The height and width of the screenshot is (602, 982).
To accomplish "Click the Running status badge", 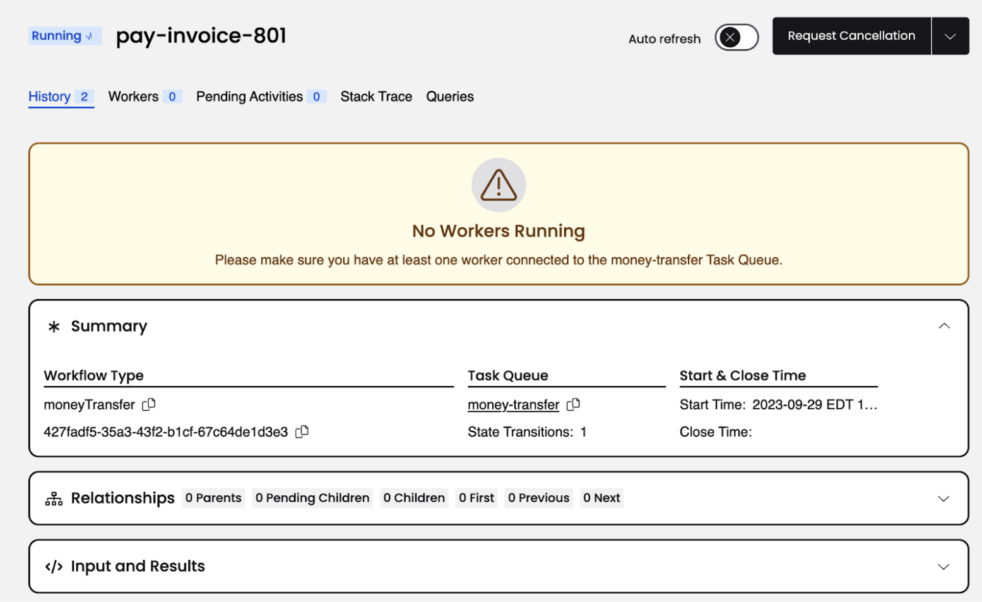I will tap(63, 36).
